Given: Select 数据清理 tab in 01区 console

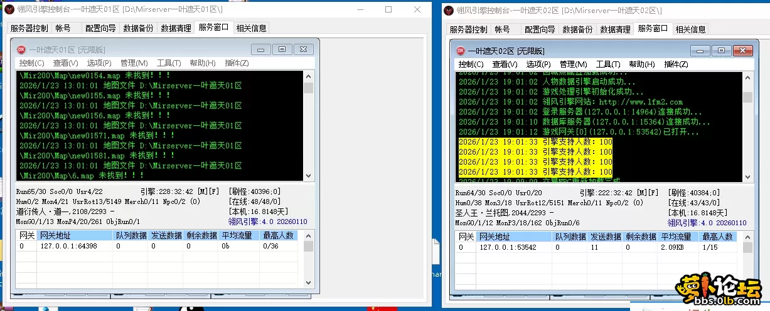Looking at the screenshot, I should (x=176, y=28).
